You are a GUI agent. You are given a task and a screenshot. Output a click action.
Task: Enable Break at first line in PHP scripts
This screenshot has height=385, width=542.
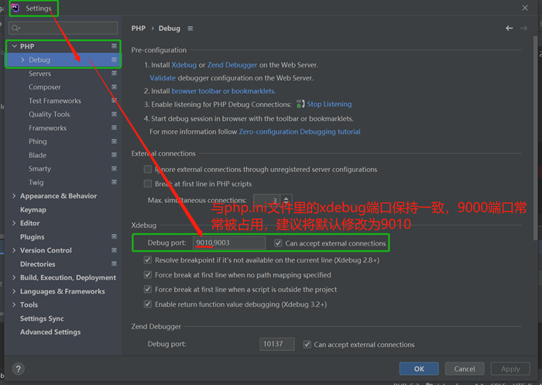point(148,184)
